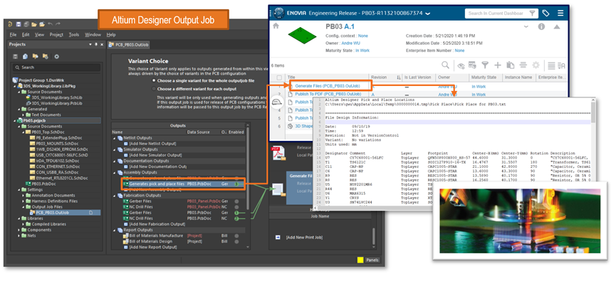Select 'Choose a single variant' radio option
Screen dimensions: 616x281
[154, 80]
